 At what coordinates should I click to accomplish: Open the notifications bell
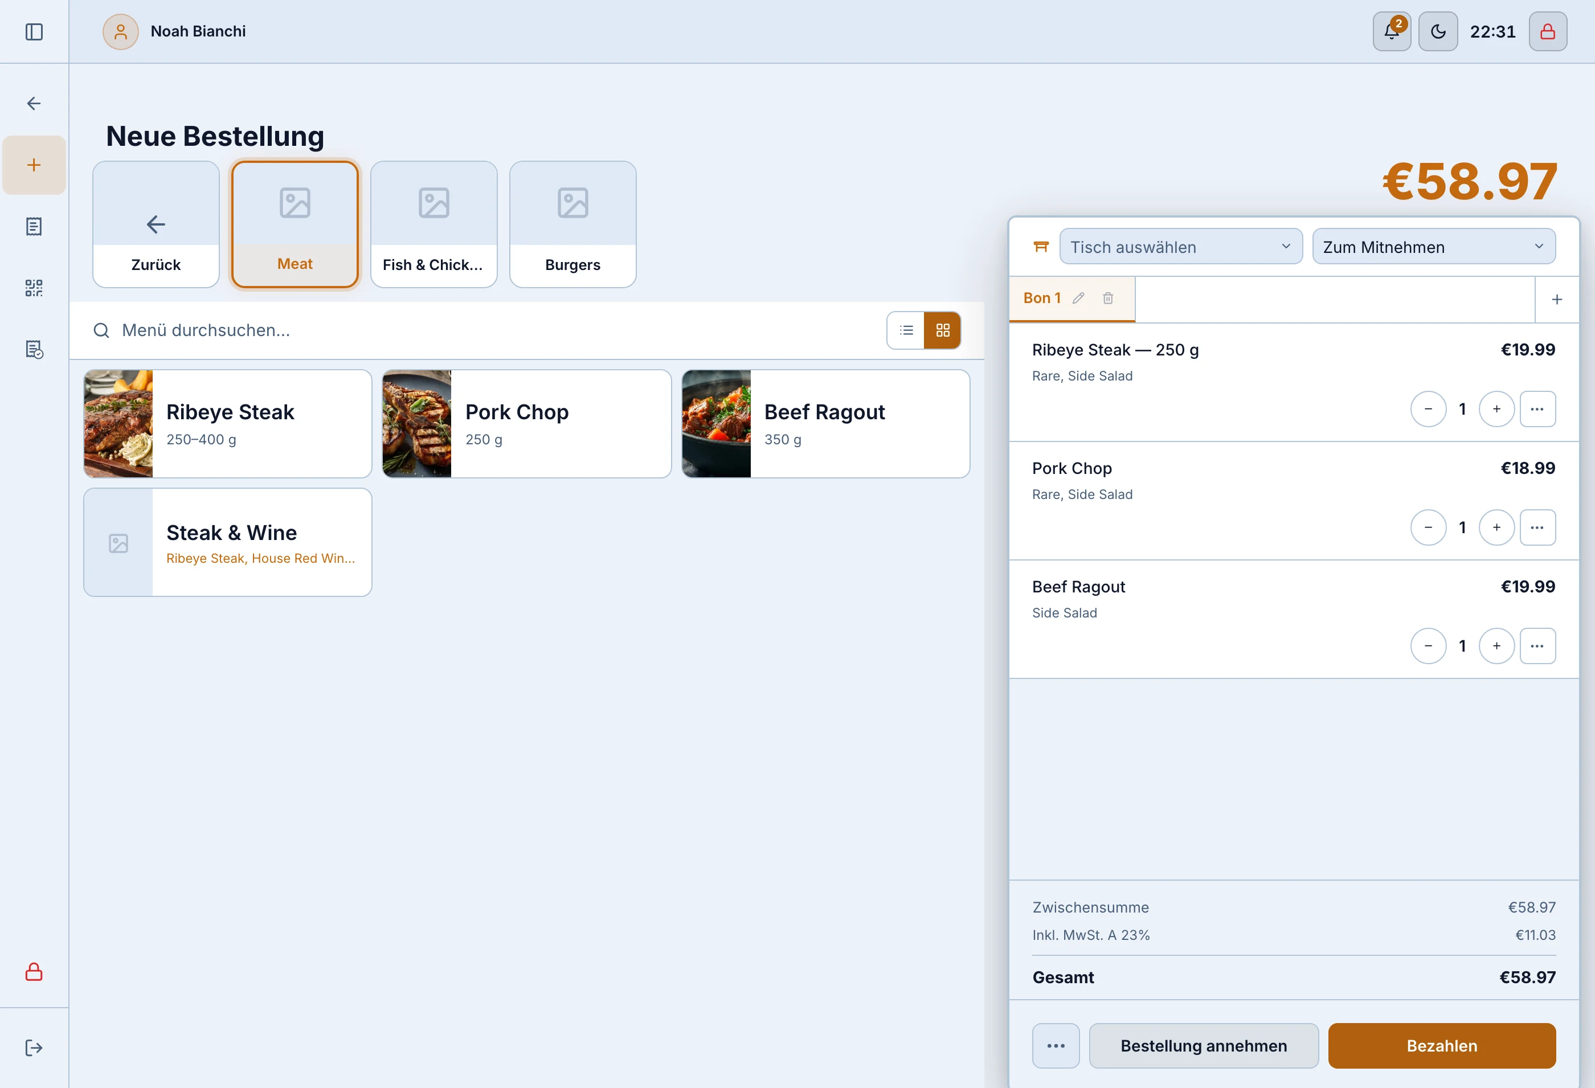click(1391, 31)
